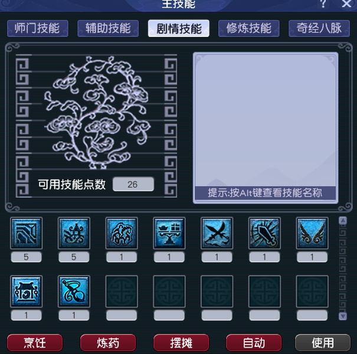The width and height of the screenshot is (357, 354).
Task: Select the crossed swords skill icon
Action: 217,233
